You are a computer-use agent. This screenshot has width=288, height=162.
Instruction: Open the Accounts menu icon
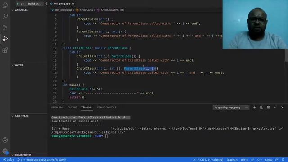coord(5,140)
